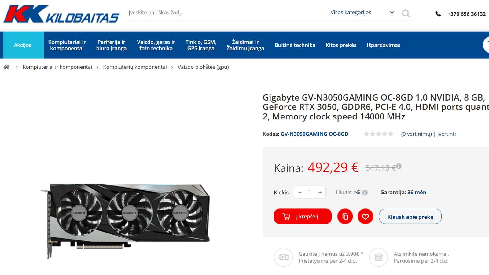
Task: Click the home breadcrumb icon
Action: coord(6,67)
